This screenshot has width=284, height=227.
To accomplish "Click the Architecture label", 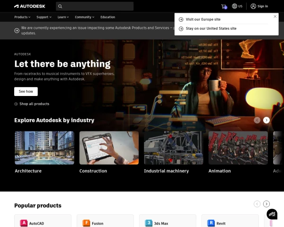I will click(28, 171).
